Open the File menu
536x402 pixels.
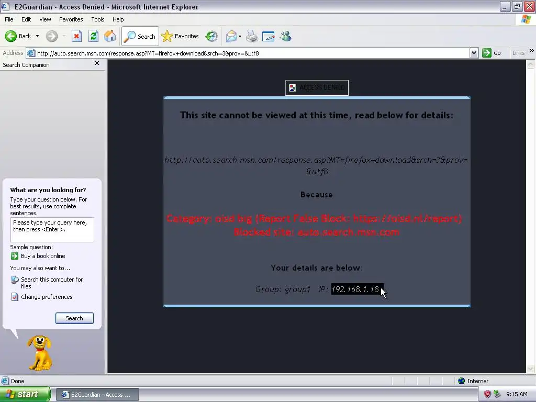(9, 19)
